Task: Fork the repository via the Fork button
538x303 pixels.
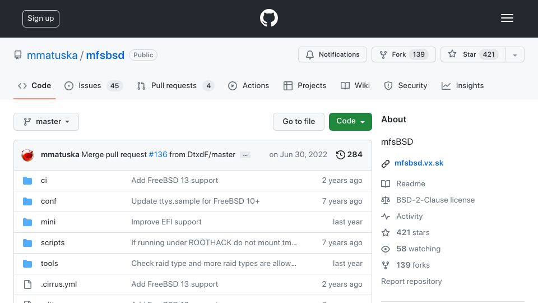Action: (403, 54)
